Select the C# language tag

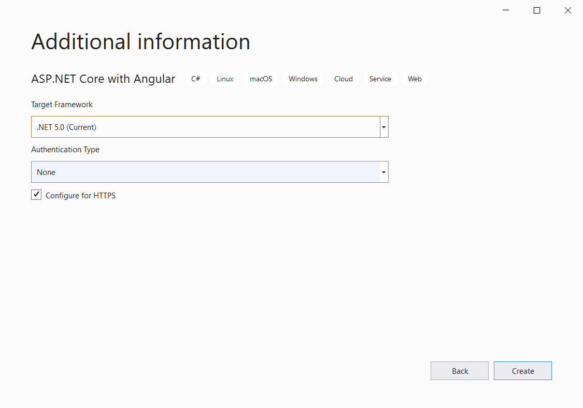pos(195,79)
